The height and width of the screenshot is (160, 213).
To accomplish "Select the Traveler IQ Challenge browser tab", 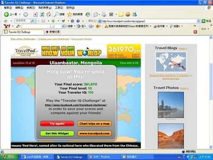I will [23, 32].
